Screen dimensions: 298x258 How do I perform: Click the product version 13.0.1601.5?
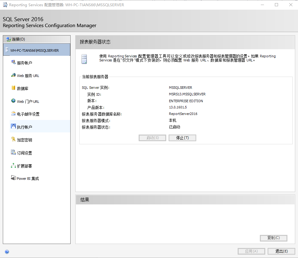[178, 107]
